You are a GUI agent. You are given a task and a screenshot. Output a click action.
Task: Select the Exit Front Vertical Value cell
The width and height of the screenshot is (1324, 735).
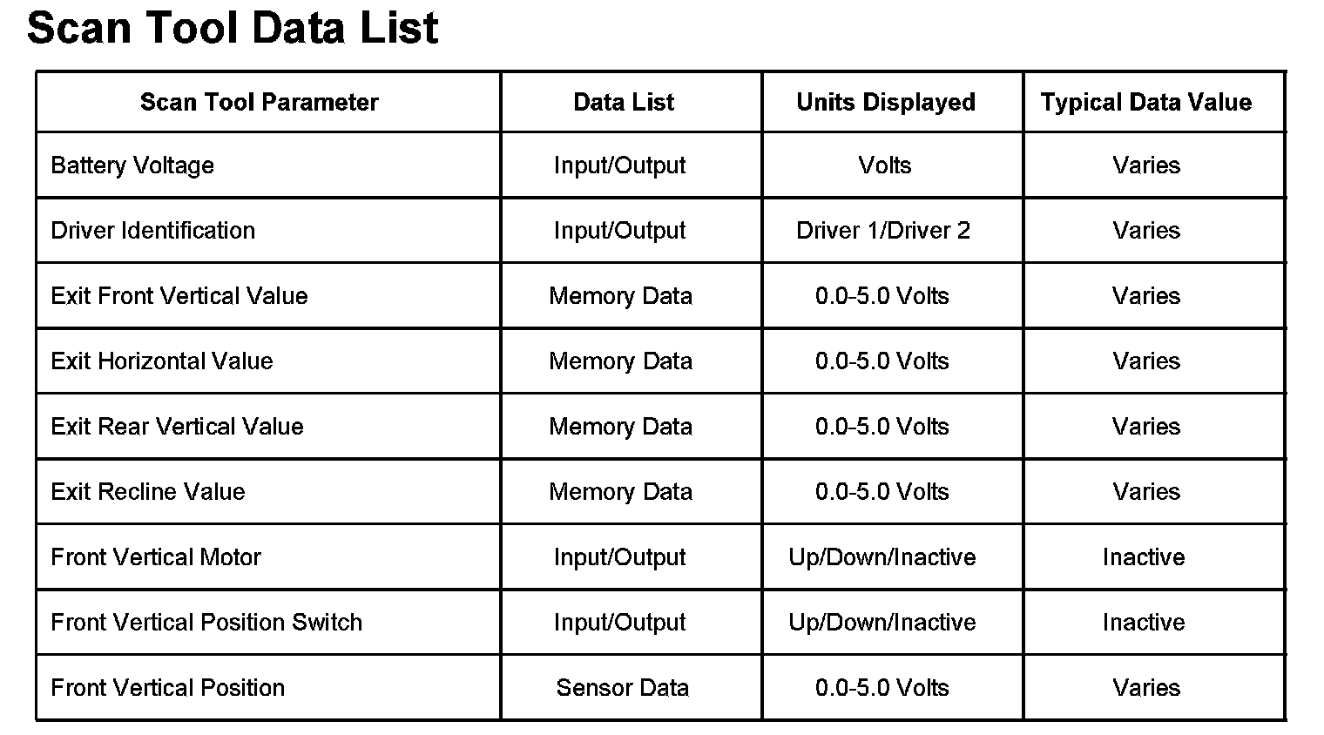click(179, 296)
